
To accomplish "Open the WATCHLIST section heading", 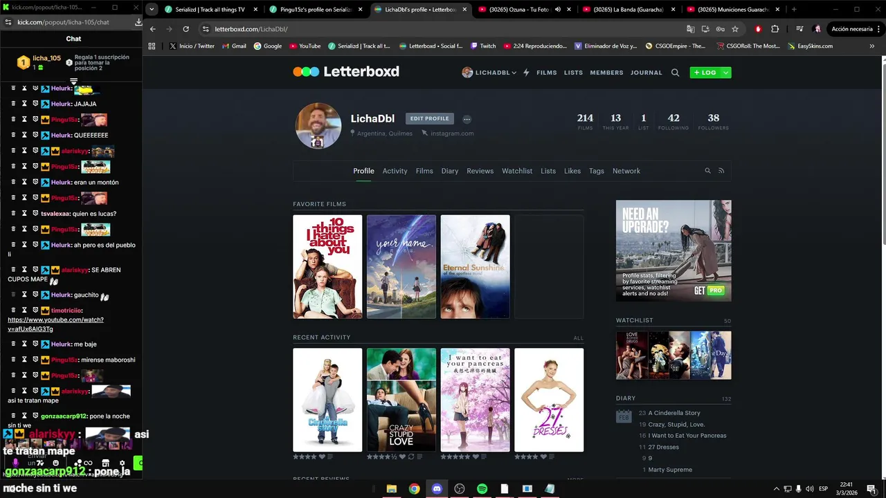I will [635, 320].
